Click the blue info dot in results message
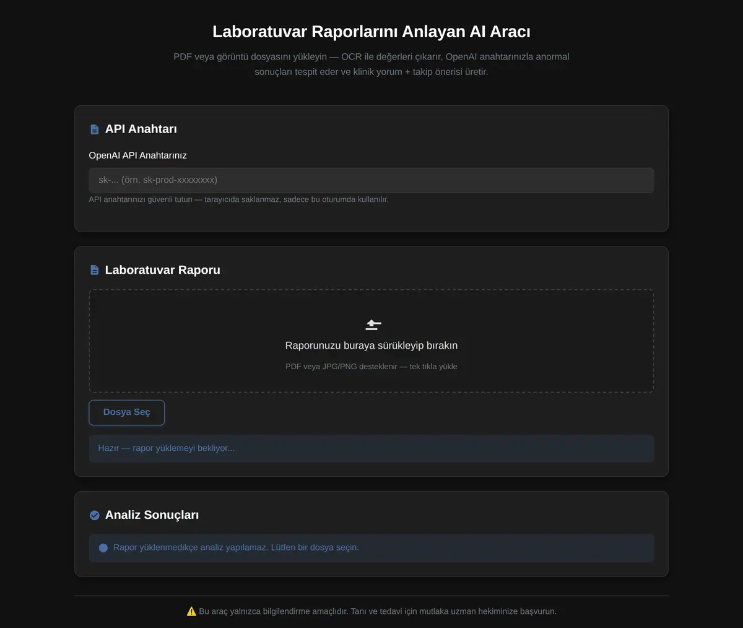Image resolution: width=743 pixels, height=628 pixels. [103, 548]
